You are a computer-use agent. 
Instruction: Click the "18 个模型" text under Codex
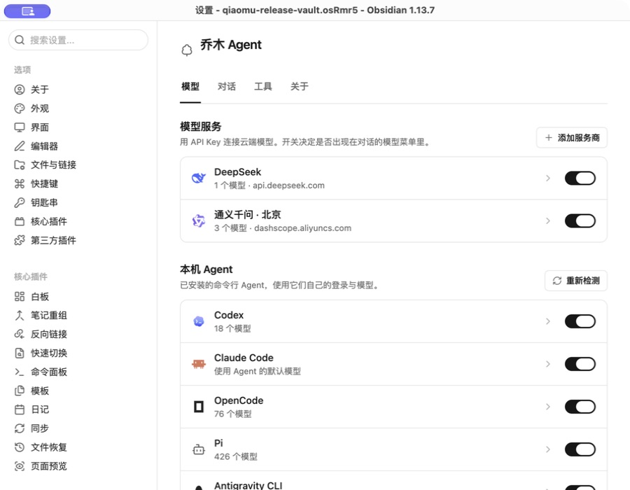[x=232, y=328]
